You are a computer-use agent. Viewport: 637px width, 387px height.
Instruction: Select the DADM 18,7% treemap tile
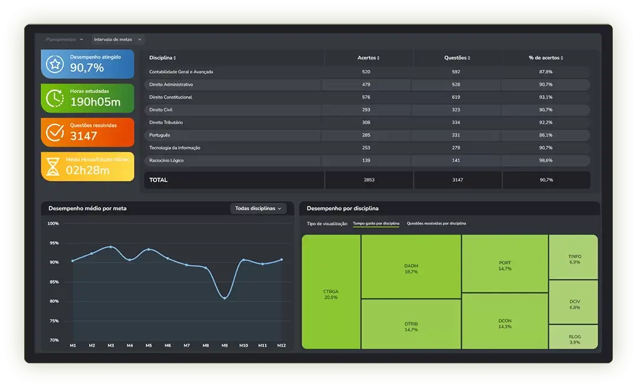point(411,268)
